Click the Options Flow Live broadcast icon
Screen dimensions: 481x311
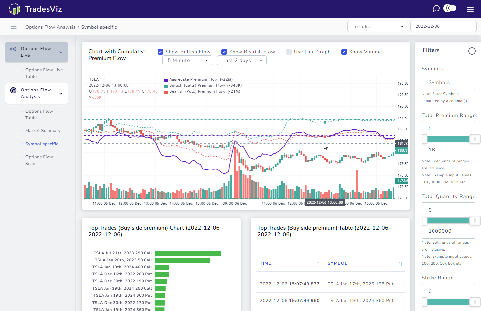13,49
